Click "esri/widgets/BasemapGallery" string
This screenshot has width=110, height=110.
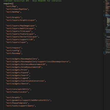click(22, 59)
